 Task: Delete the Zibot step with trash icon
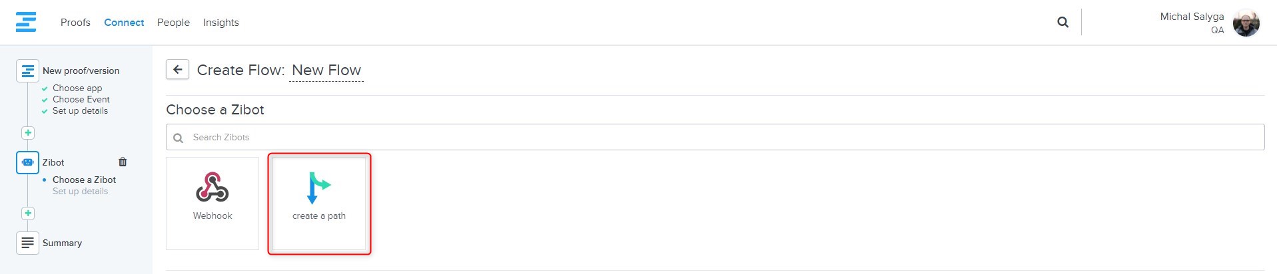pyautogui.click(x=123, y=162)
